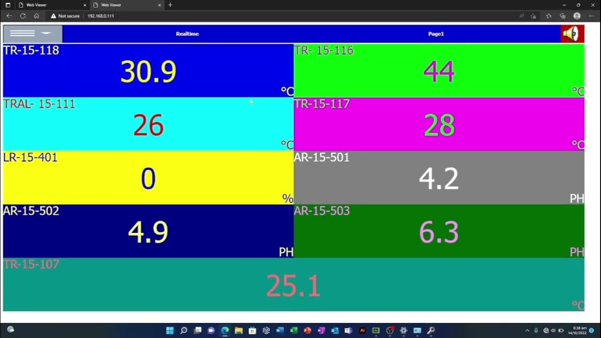Open Outlook on taskbar
The height and width of the screenshot is (338, 601).
(x=335, y=330)
